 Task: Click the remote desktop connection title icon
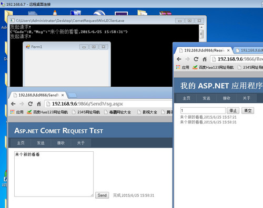pos(3,4)
